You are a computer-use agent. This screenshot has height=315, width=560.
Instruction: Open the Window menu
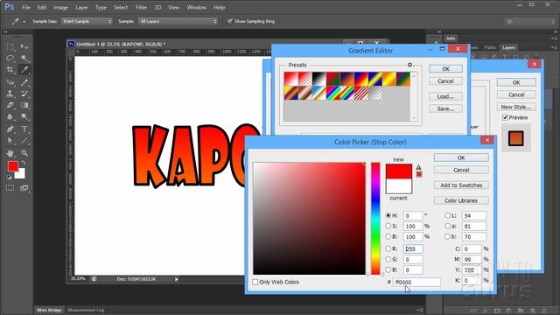click(196, 8)
